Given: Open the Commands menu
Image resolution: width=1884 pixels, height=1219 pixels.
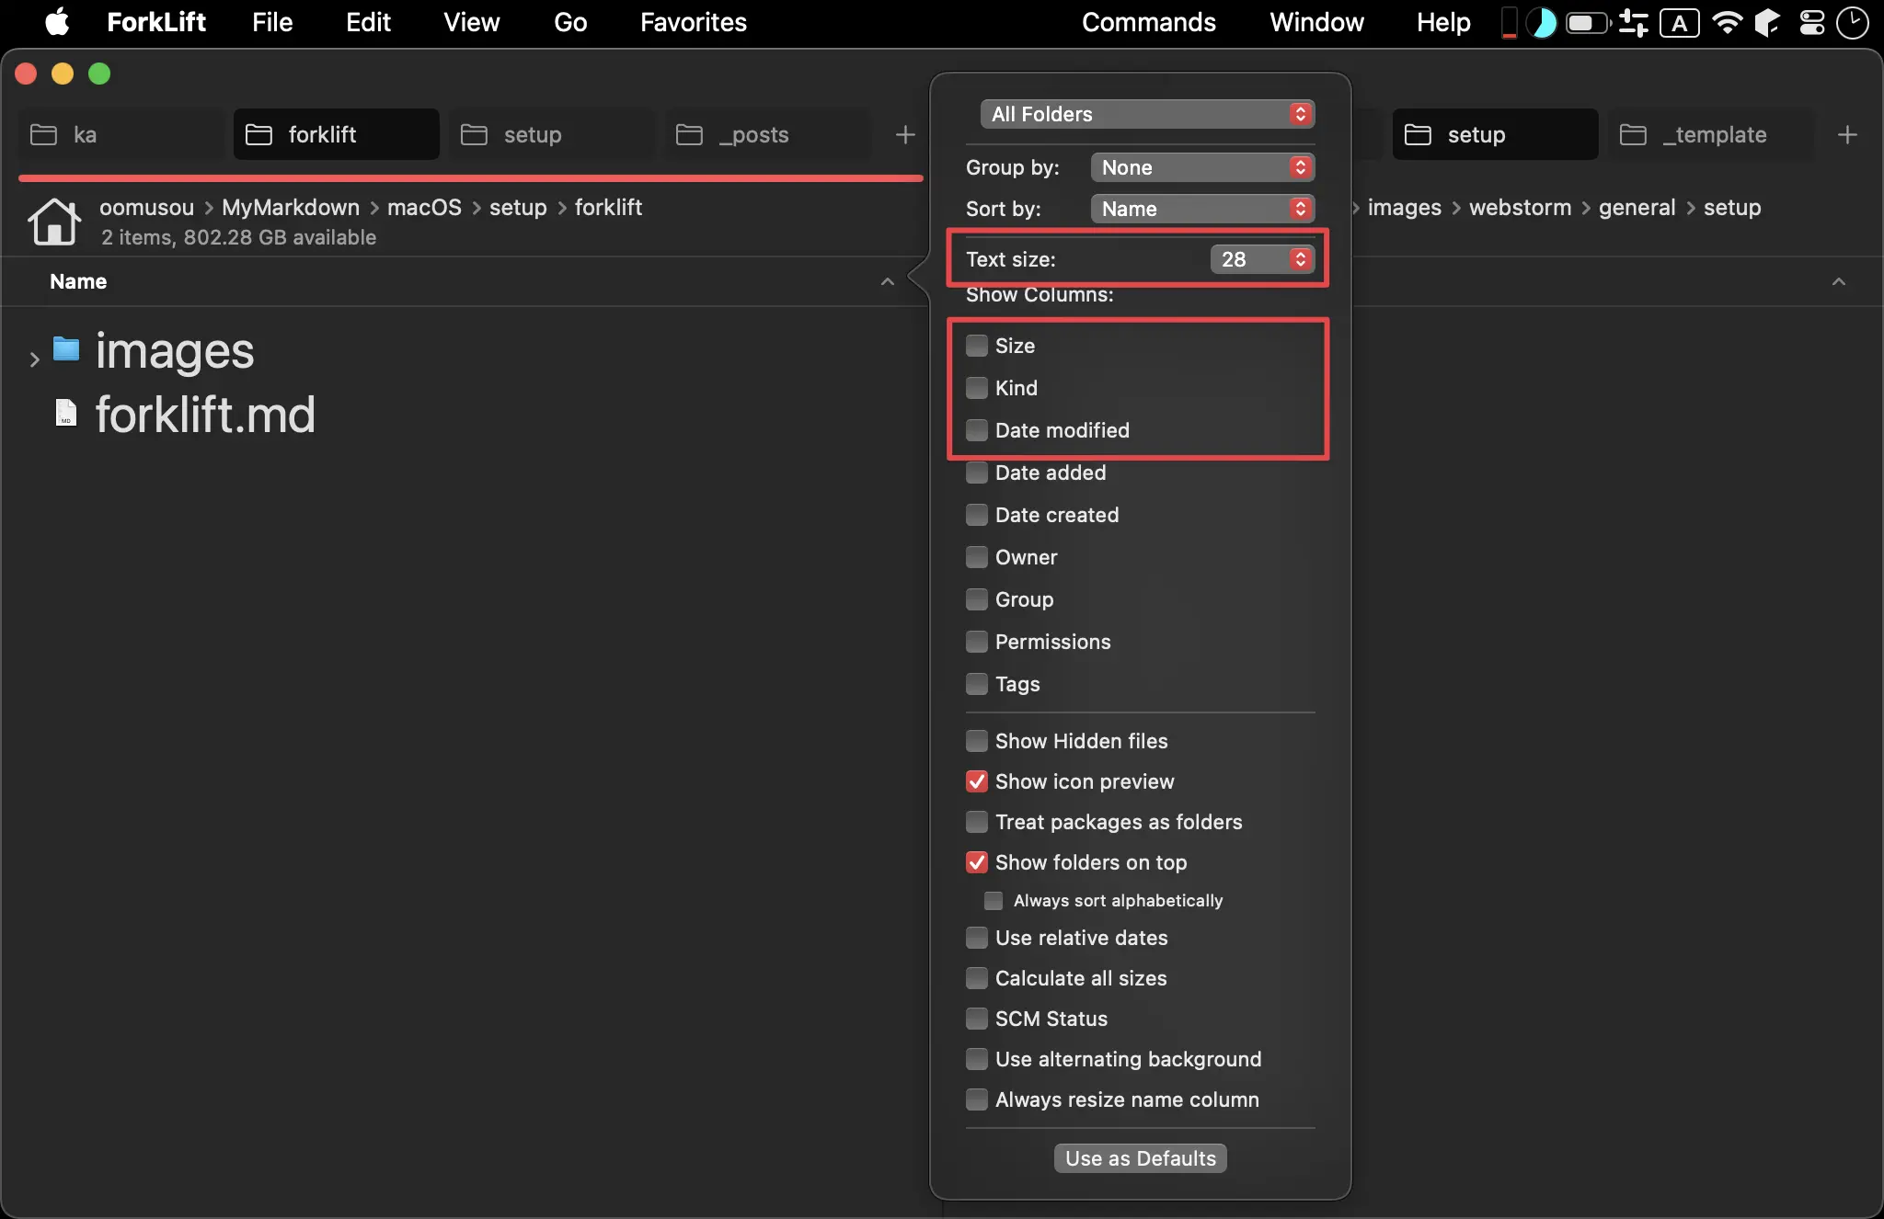Looking at the screenshot, I should click(x=1149, y=22).
